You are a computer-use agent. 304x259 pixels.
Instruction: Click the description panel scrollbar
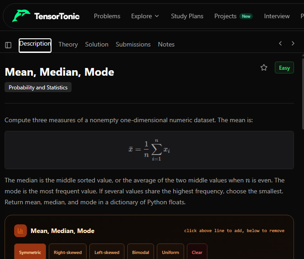point(303,93)
